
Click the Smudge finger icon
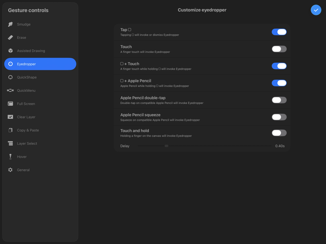pyautogui.click(x=10, y=24)
